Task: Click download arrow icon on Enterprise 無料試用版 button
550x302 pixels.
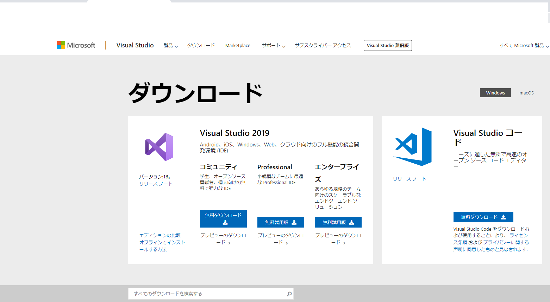Action: (351, 222)
